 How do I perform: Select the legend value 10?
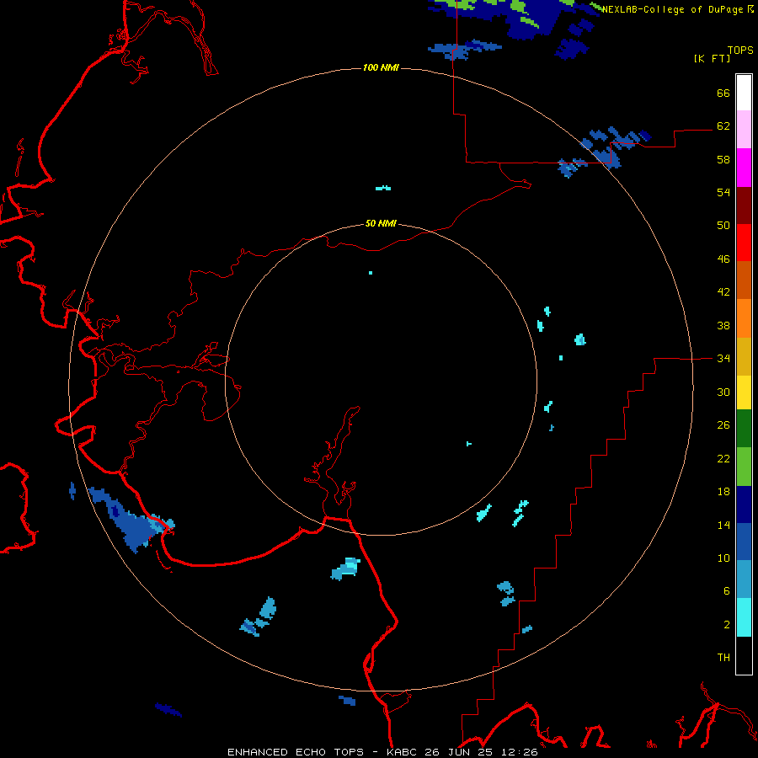[723, 558]
